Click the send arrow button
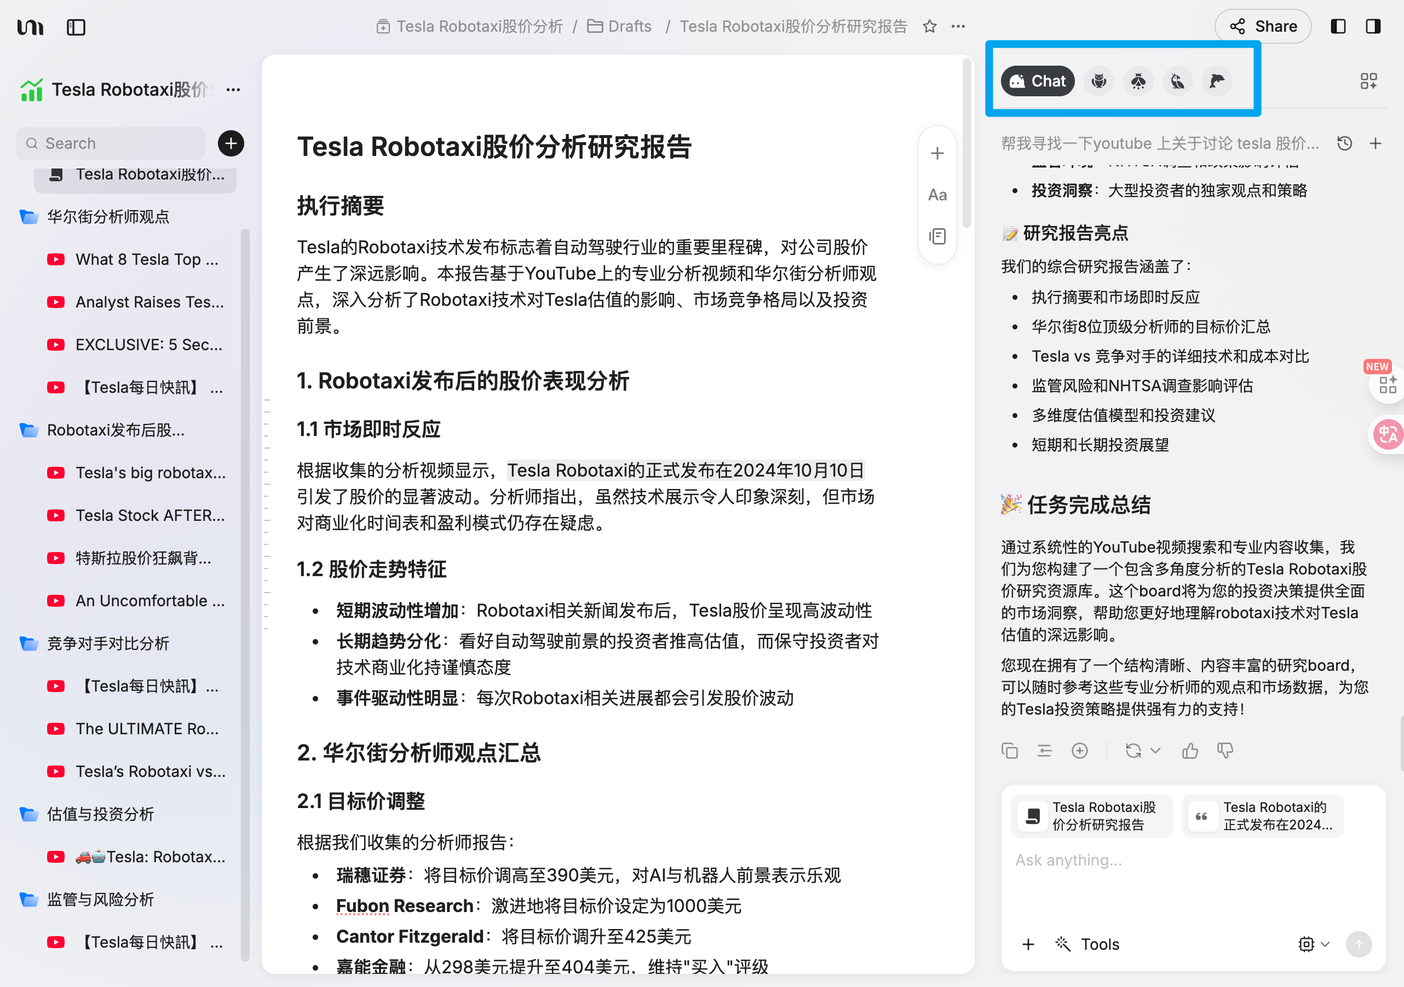1404x987 pixels. coord(1359,944)
